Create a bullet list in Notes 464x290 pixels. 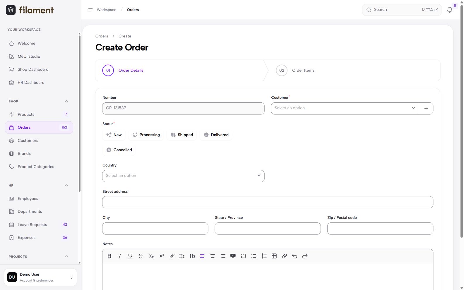click(x=254, y=256)
